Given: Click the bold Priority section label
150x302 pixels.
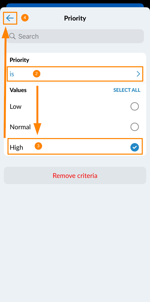Looking at the screenshot, I should [19, 60].
